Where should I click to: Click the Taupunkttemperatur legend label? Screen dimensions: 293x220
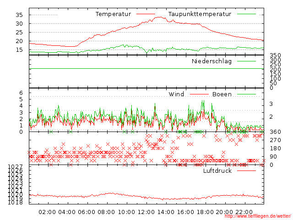[x=200, y=14]
